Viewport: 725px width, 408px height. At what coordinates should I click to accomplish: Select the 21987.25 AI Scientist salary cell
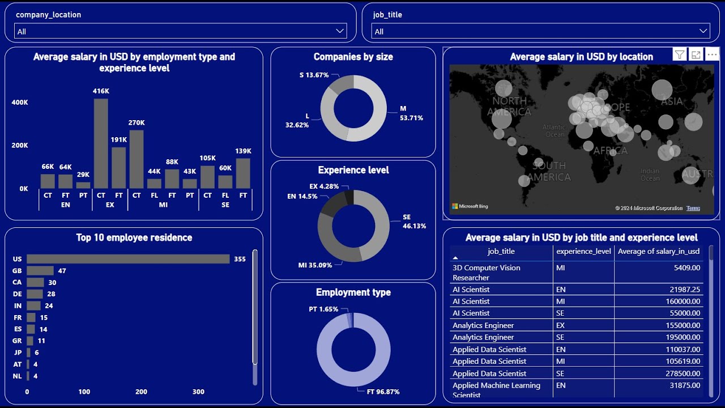(659, 290)
